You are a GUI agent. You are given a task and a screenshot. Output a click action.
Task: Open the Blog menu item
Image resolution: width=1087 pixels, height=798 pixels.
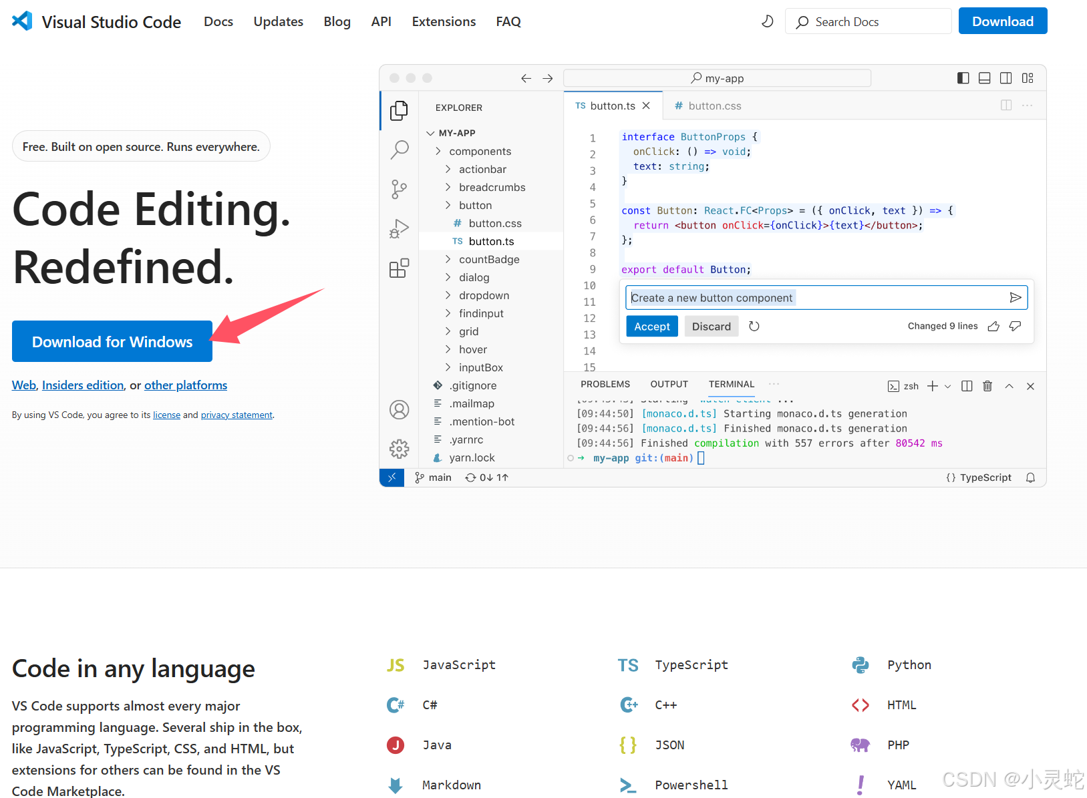coord(337,21)
